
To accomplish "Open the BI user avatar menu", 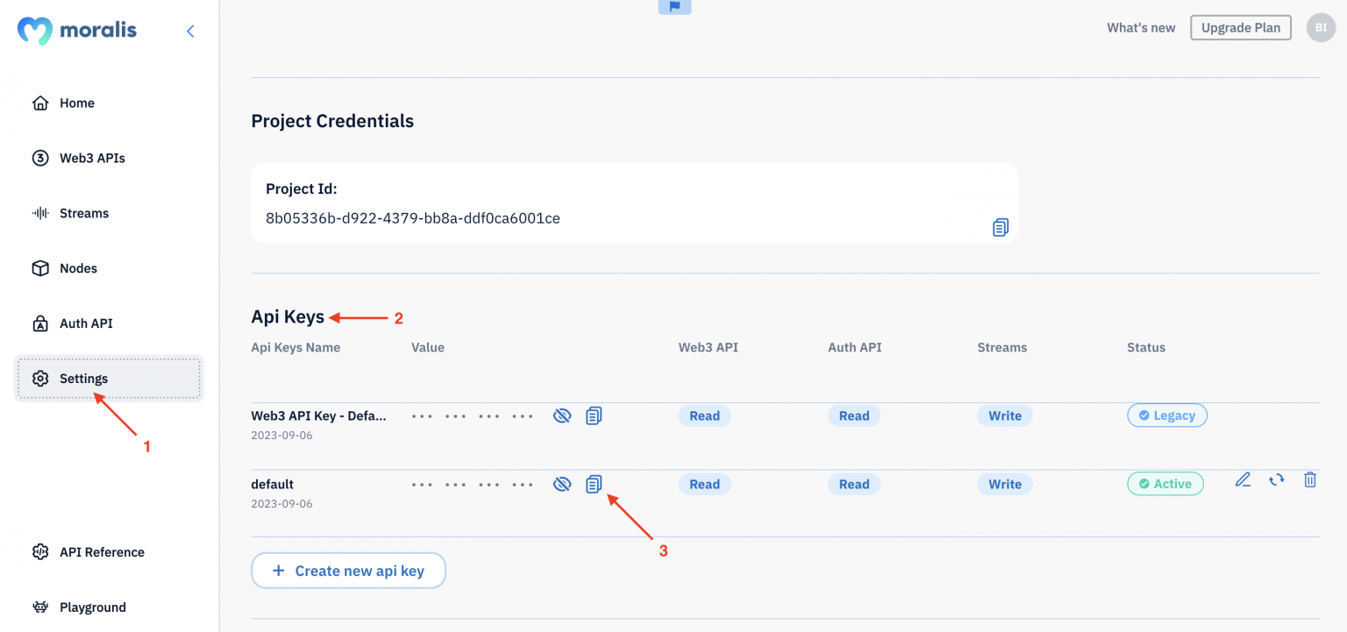I will (1321, 28).
